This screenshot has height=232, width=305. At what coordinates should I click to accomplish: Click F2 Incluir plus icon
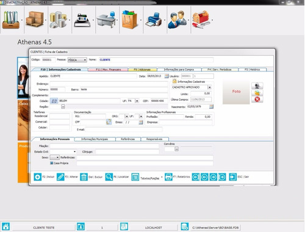(x=38, y=177)
